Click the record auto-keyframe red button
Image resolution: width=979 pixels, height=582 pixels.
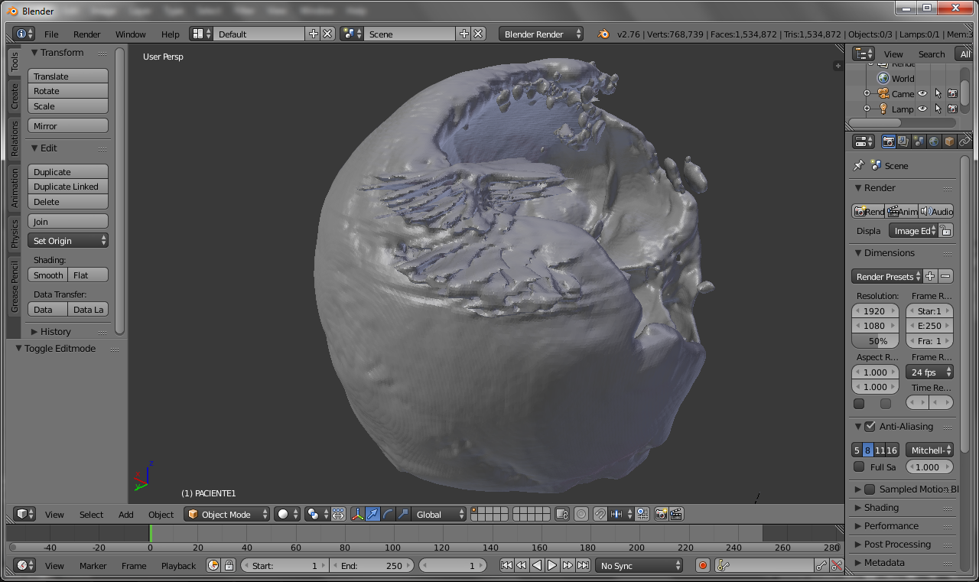[x=703, y=566]
